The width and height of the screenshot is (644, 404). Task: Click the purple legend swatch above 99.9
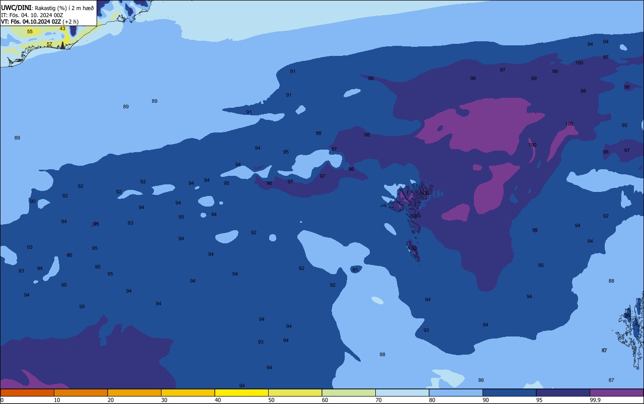(616, 392)
